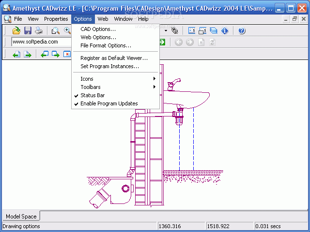Choose File Format Options... entry
This screenshot has height=232, width=310.
[115, 45]
